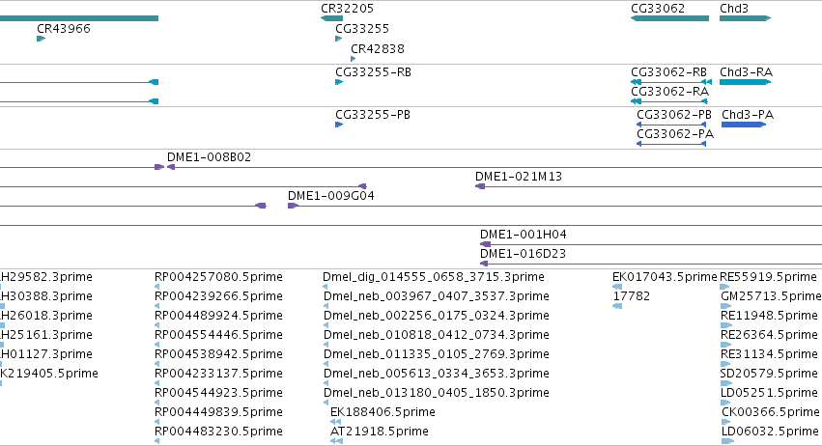The image size is (822, 446).
Task: Click the CG33062 gene label
Action: [658, 9]
